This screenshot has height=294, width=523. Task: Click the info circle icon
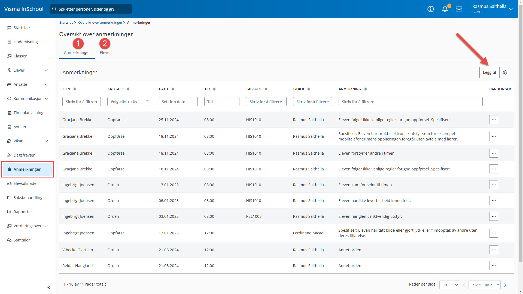tap(430, 9)
